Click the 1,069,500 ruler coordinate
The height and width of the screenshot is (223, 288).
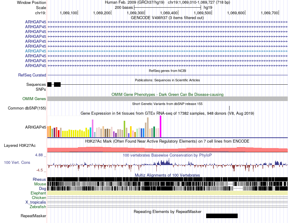[x=203, y=13]
